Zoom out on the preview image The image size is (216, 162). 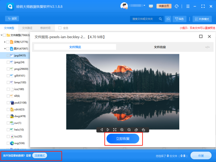click(129, 130)
